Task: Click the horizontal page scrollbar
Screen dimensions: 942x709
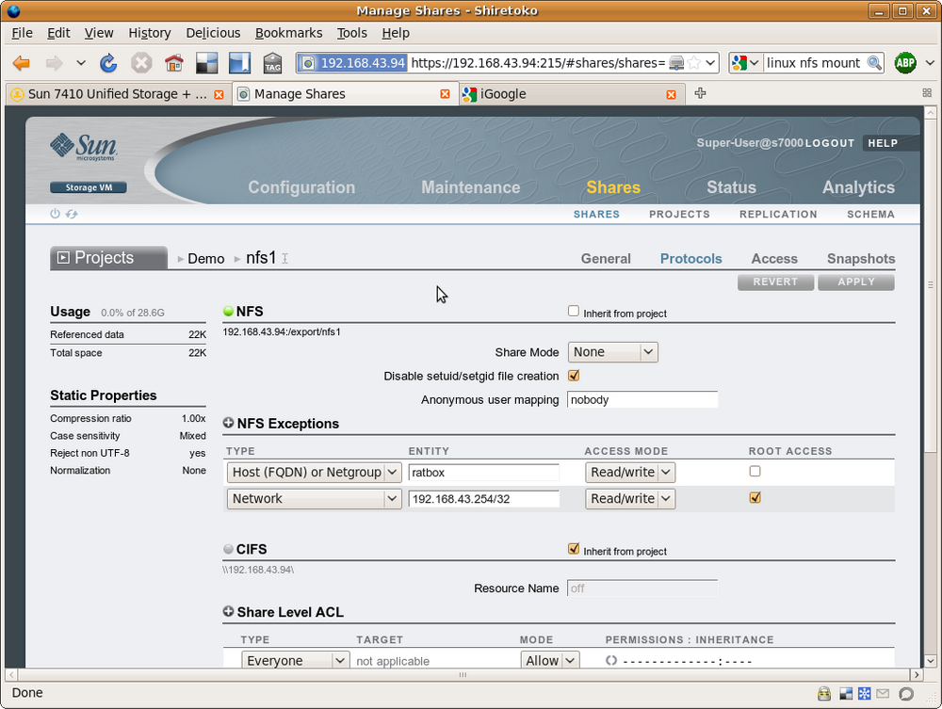Action: point(463,675)
